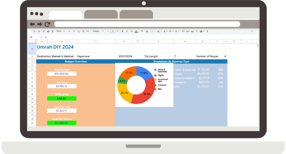
Task: Print the spreadsheet using printer icon
Action: (x=48, y=31)
